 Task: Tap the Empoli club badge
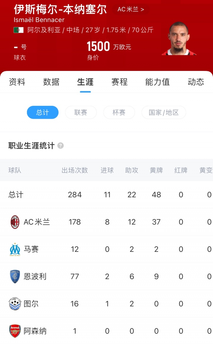[15, 277]
